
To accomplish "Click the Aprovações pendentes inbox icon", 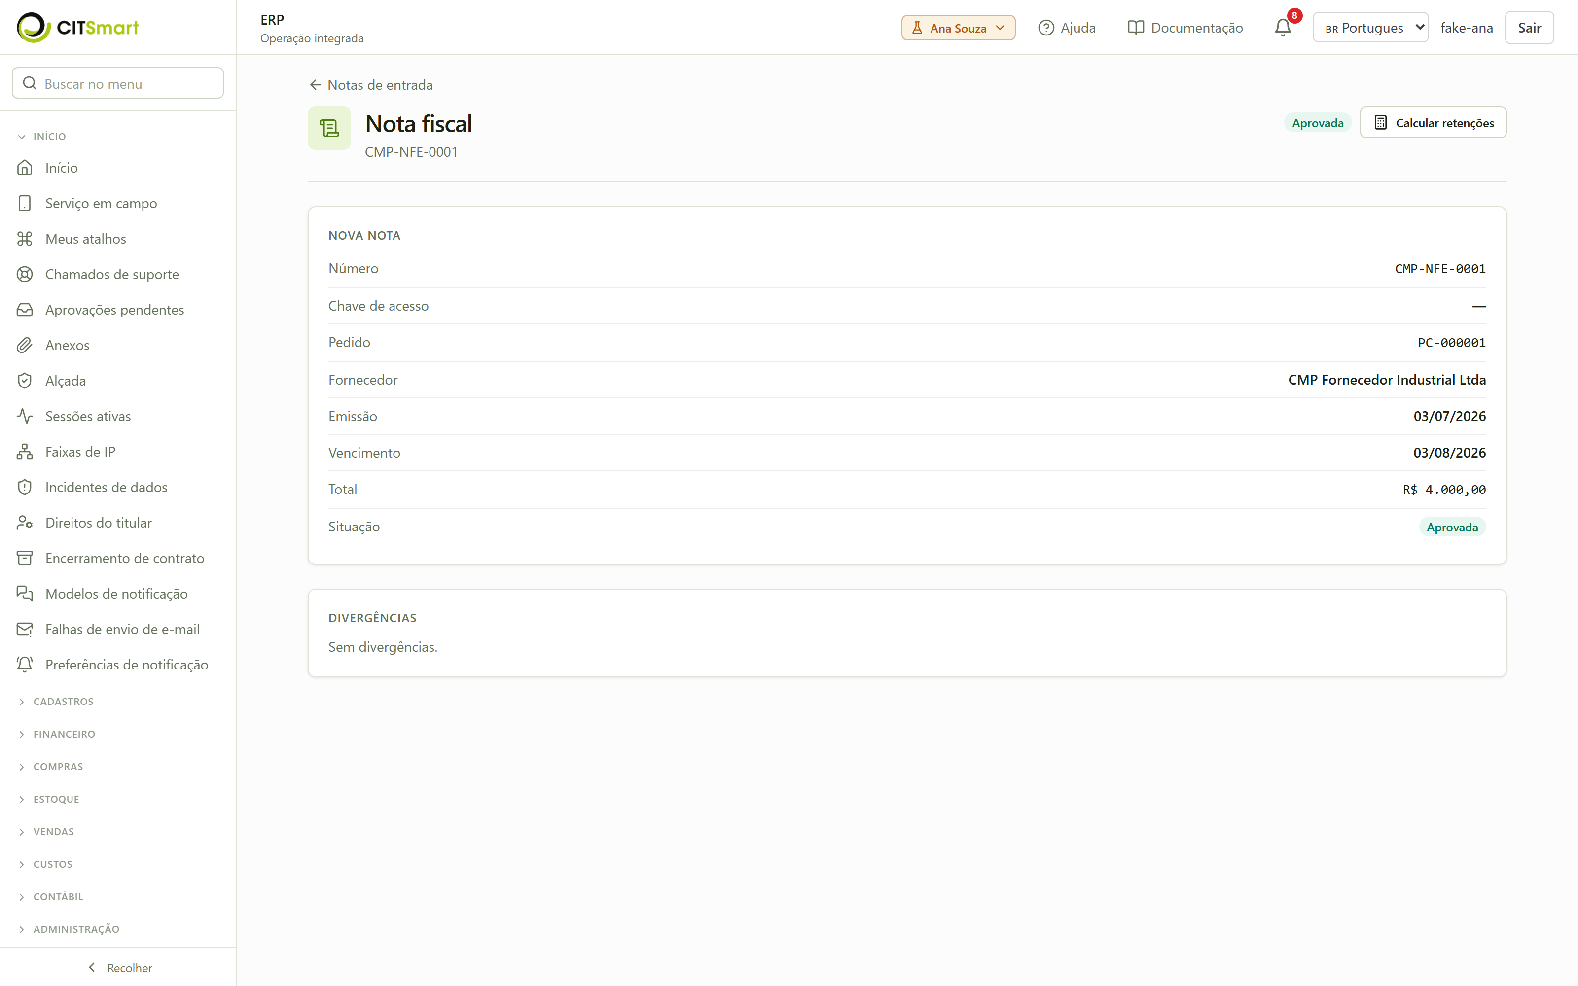I will 25,310.
